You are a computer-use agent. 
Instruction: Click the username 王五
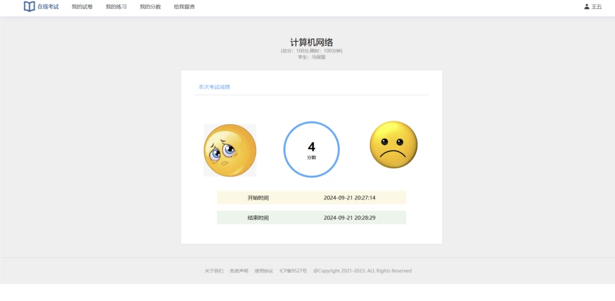point(596,7)
